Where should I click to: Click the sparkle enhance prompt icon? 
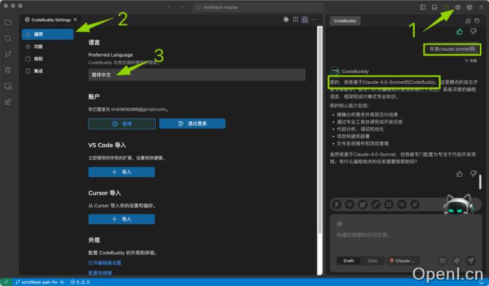click(456, 261)
